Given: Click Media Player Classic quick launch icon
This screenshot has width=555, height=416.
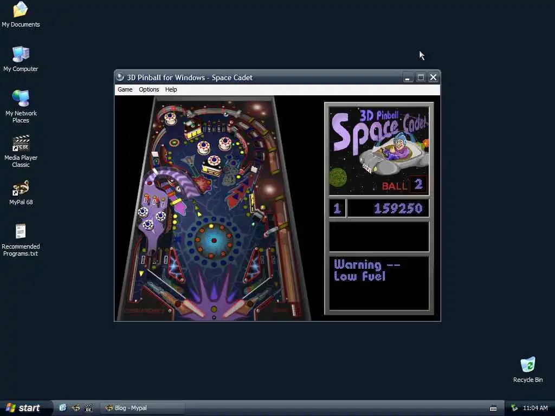Looking at the screenshot, I should (88, 408).
